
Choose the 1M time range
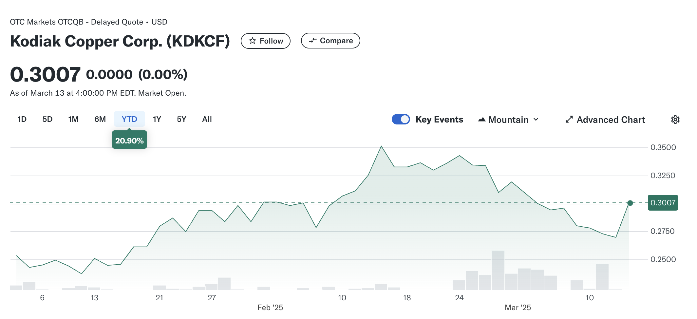[x=73, y=119]
